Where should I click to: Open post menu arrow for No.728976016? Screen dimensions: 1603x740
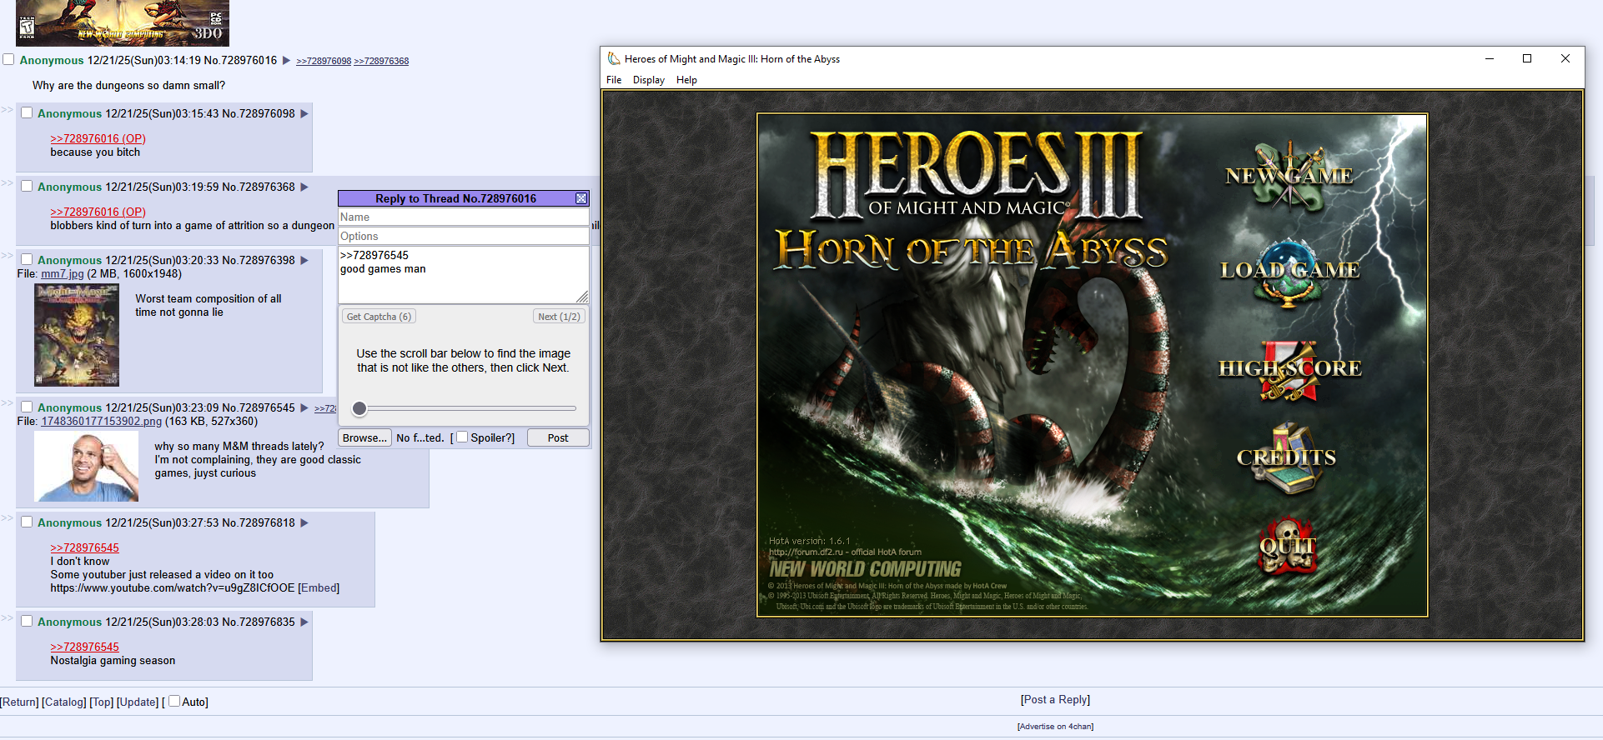tap(286, 60)
